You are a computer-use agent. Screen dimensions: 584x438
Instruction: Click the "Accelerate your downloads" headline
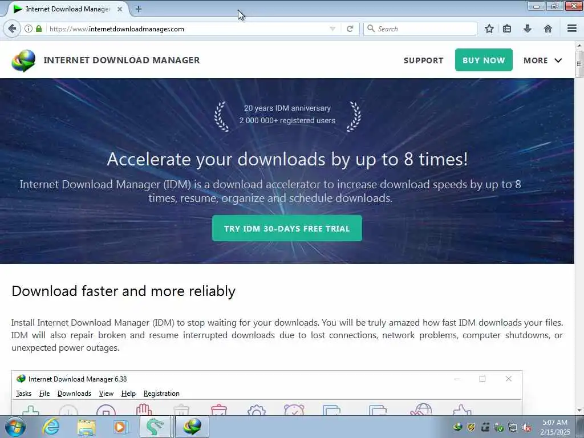(287, 160)
